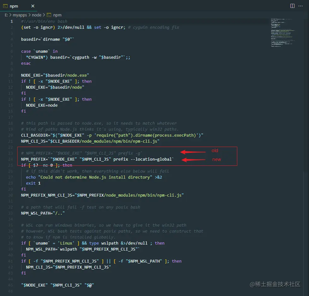Click the 'cygwin encoding fix' comment
Screen dimensions: 309x296
(154, 27)
